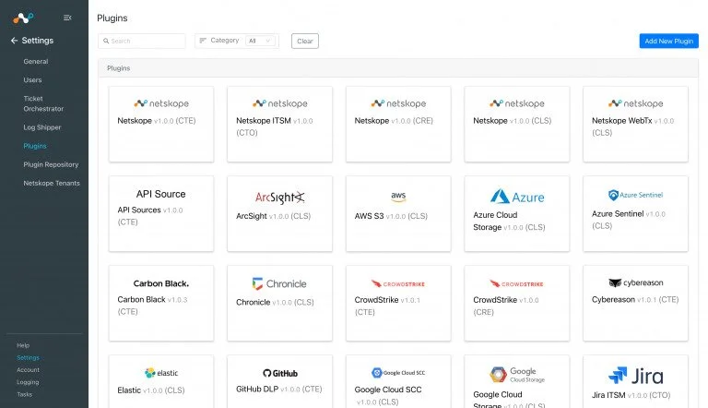Open Help link in sidebar footer
The height and width of the screenshot is (408, 708).
coord(23,345)
